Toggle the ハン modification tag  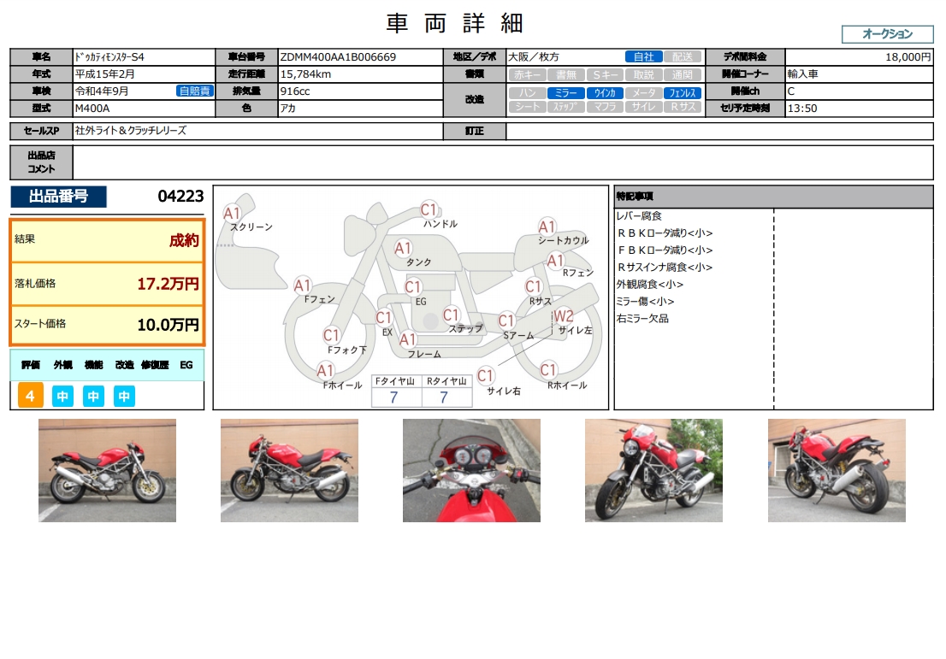point(527,93)
